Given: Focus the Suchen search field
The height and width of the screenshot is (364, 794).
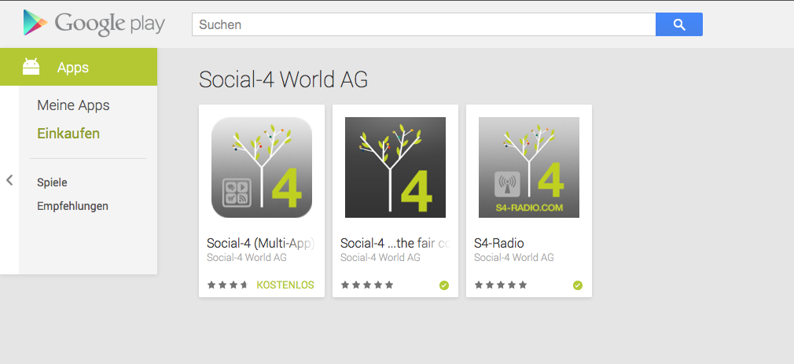Looking at the screenshot, I should click(x=424, y=24).
